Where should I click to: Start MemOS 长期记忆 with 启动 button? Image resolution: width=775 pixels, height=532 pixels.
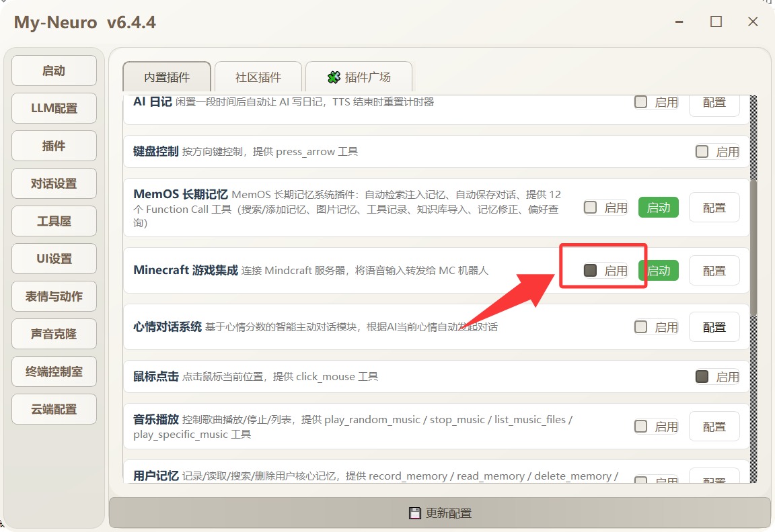tap(658, 208)
